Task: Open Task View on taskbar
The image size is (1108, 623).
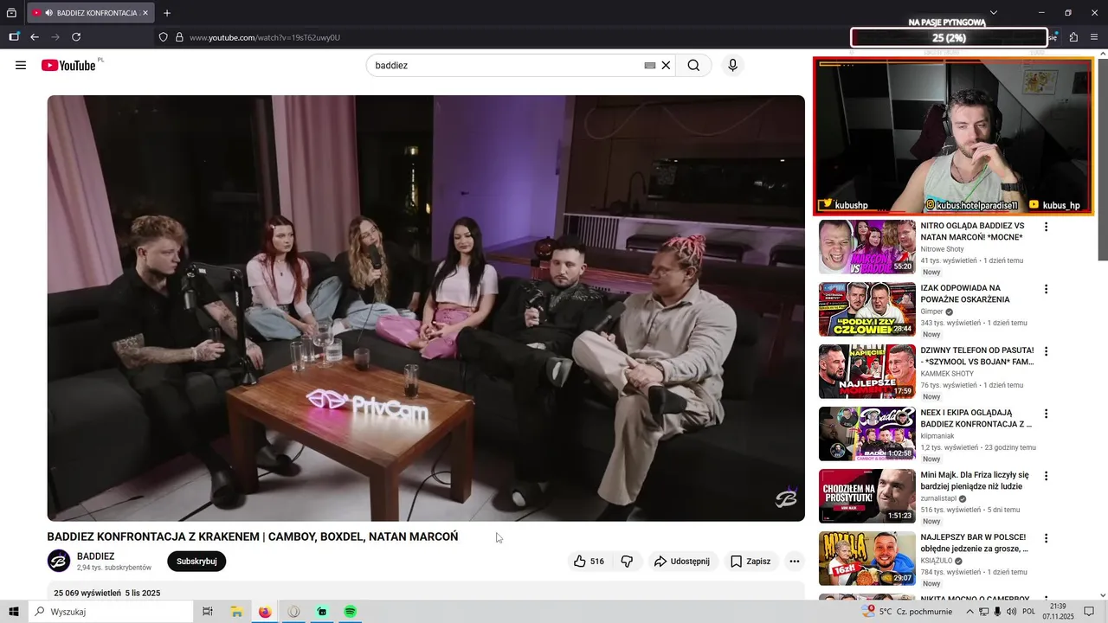Action: [208, 612]
